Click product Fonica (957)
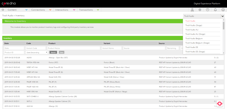 pos(53,63)
